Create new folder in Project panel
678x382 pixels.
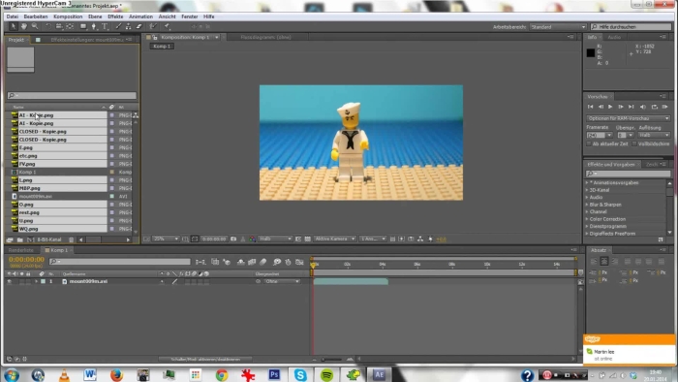(20, 239)
